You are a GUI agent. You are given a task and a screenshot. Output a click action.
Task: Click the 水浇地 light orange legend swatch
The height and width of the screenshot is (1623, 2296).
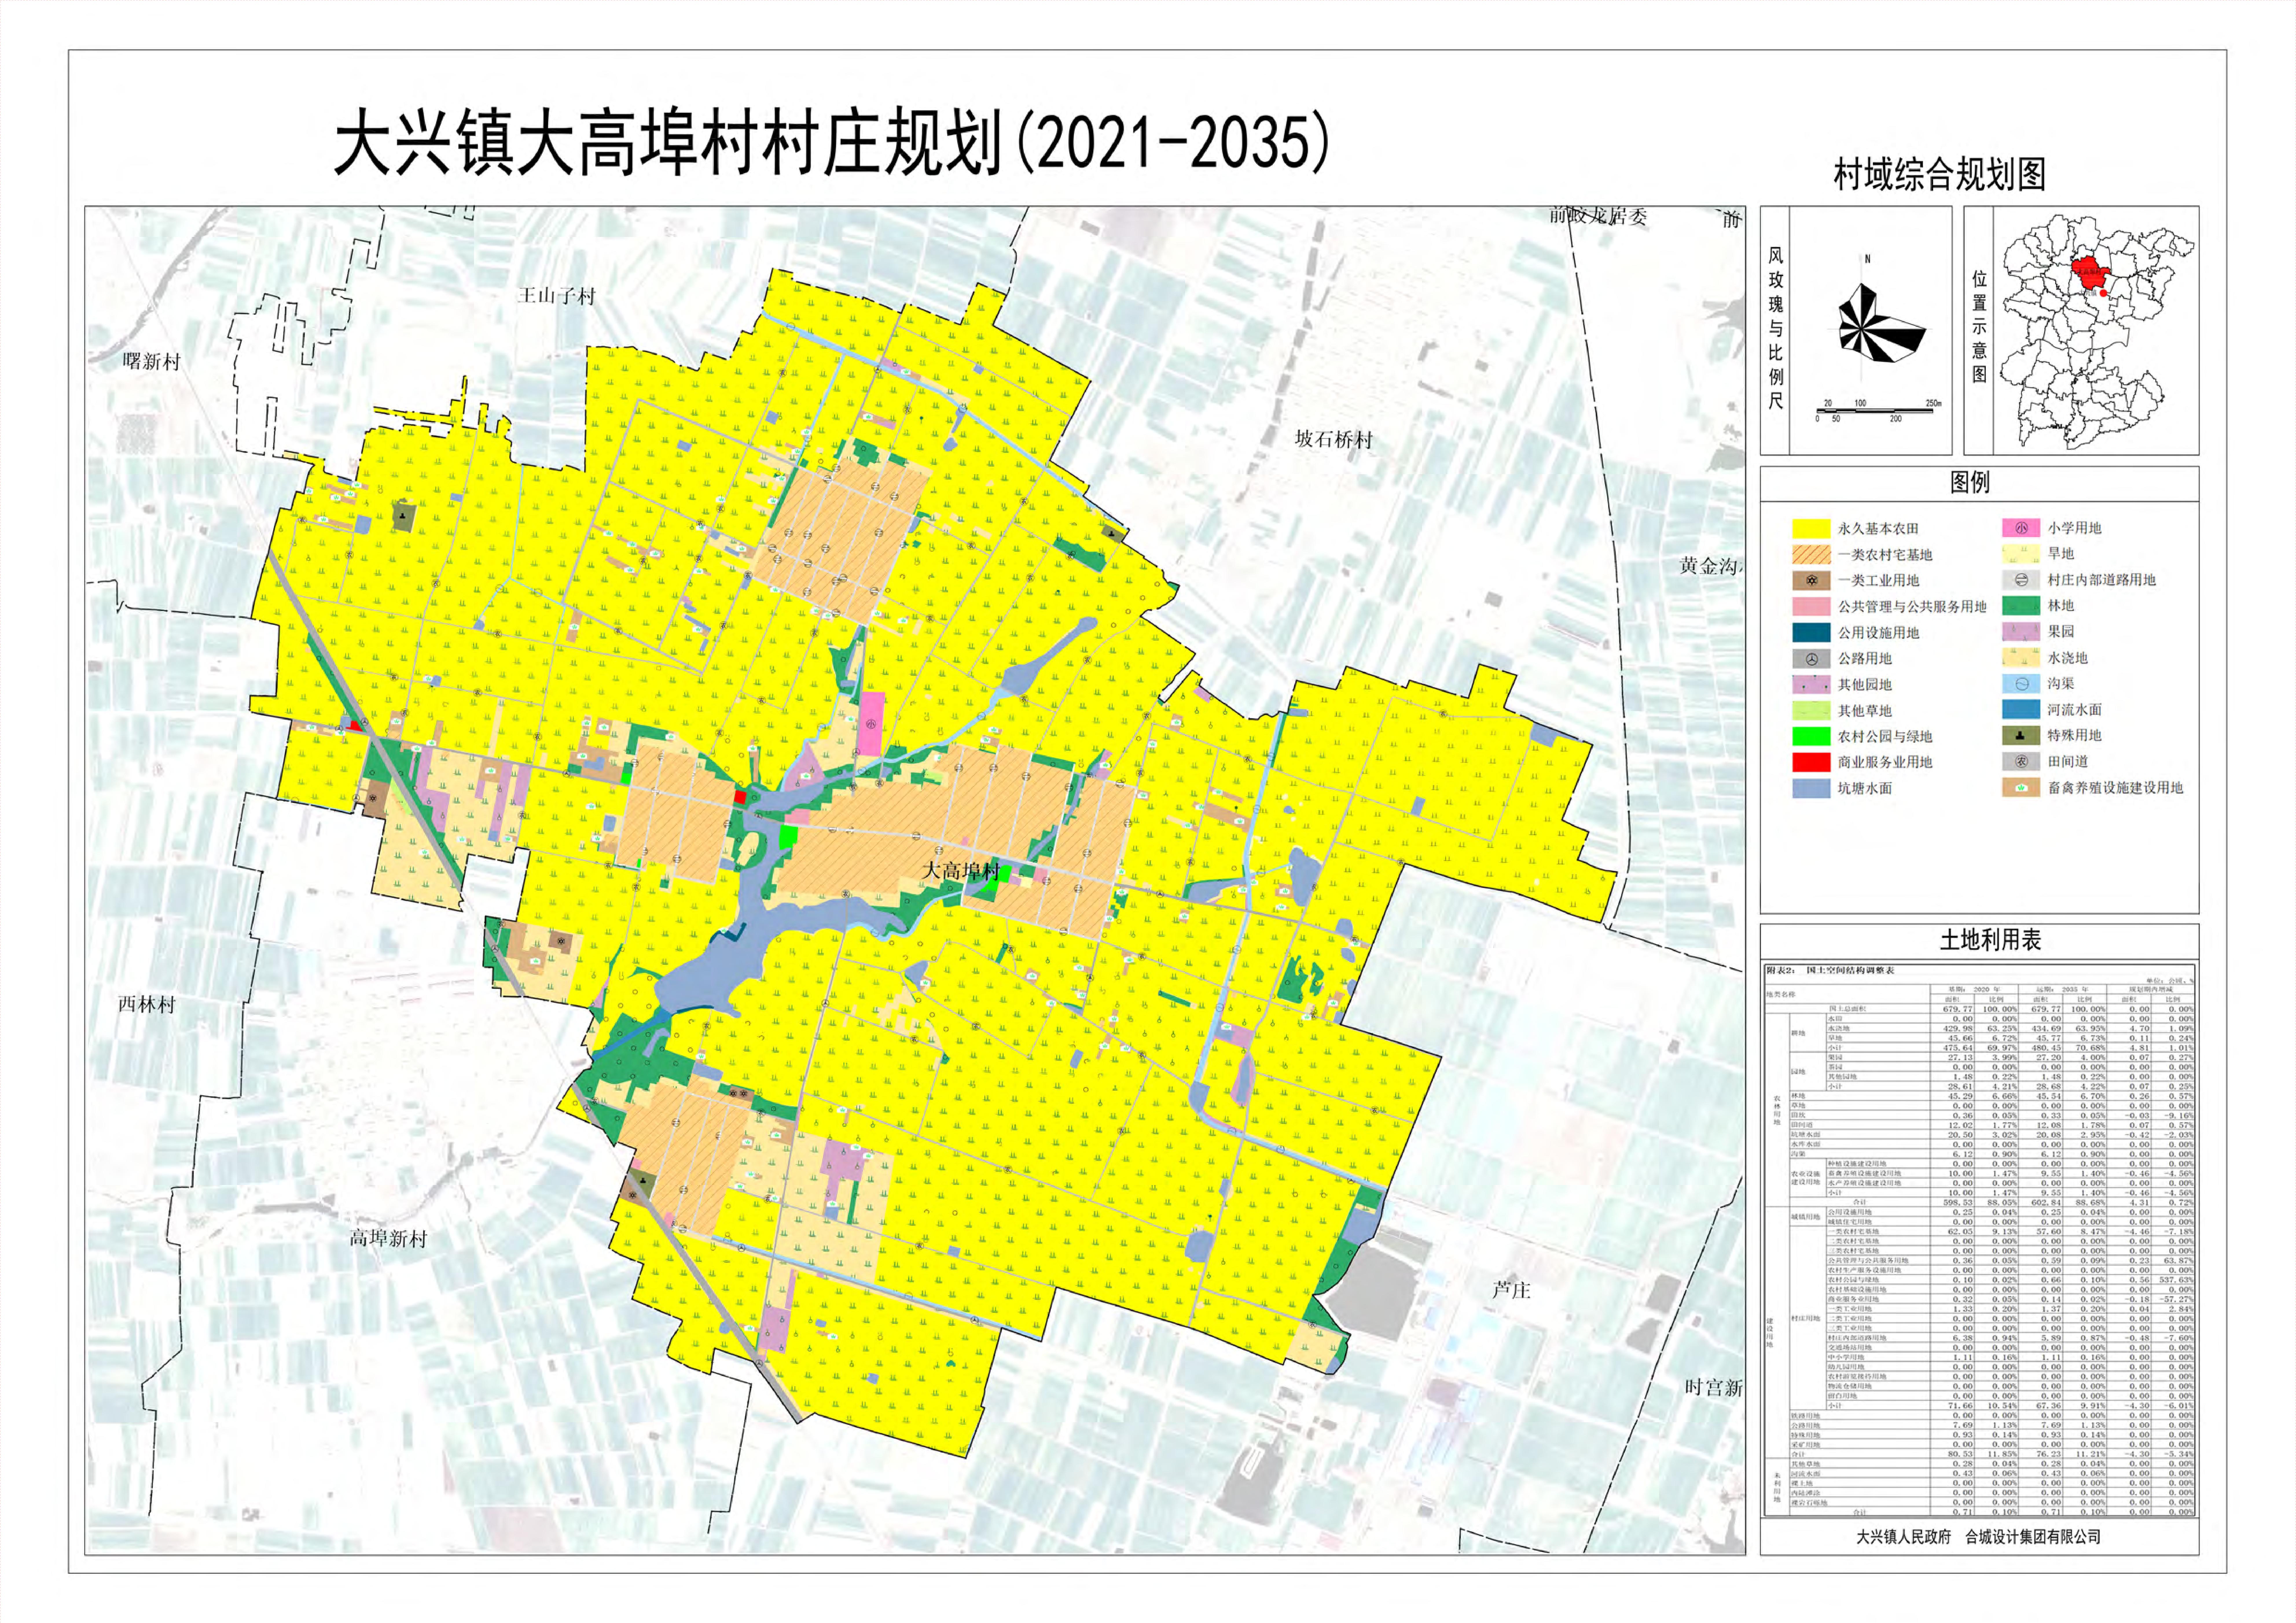pos(2021,657)
